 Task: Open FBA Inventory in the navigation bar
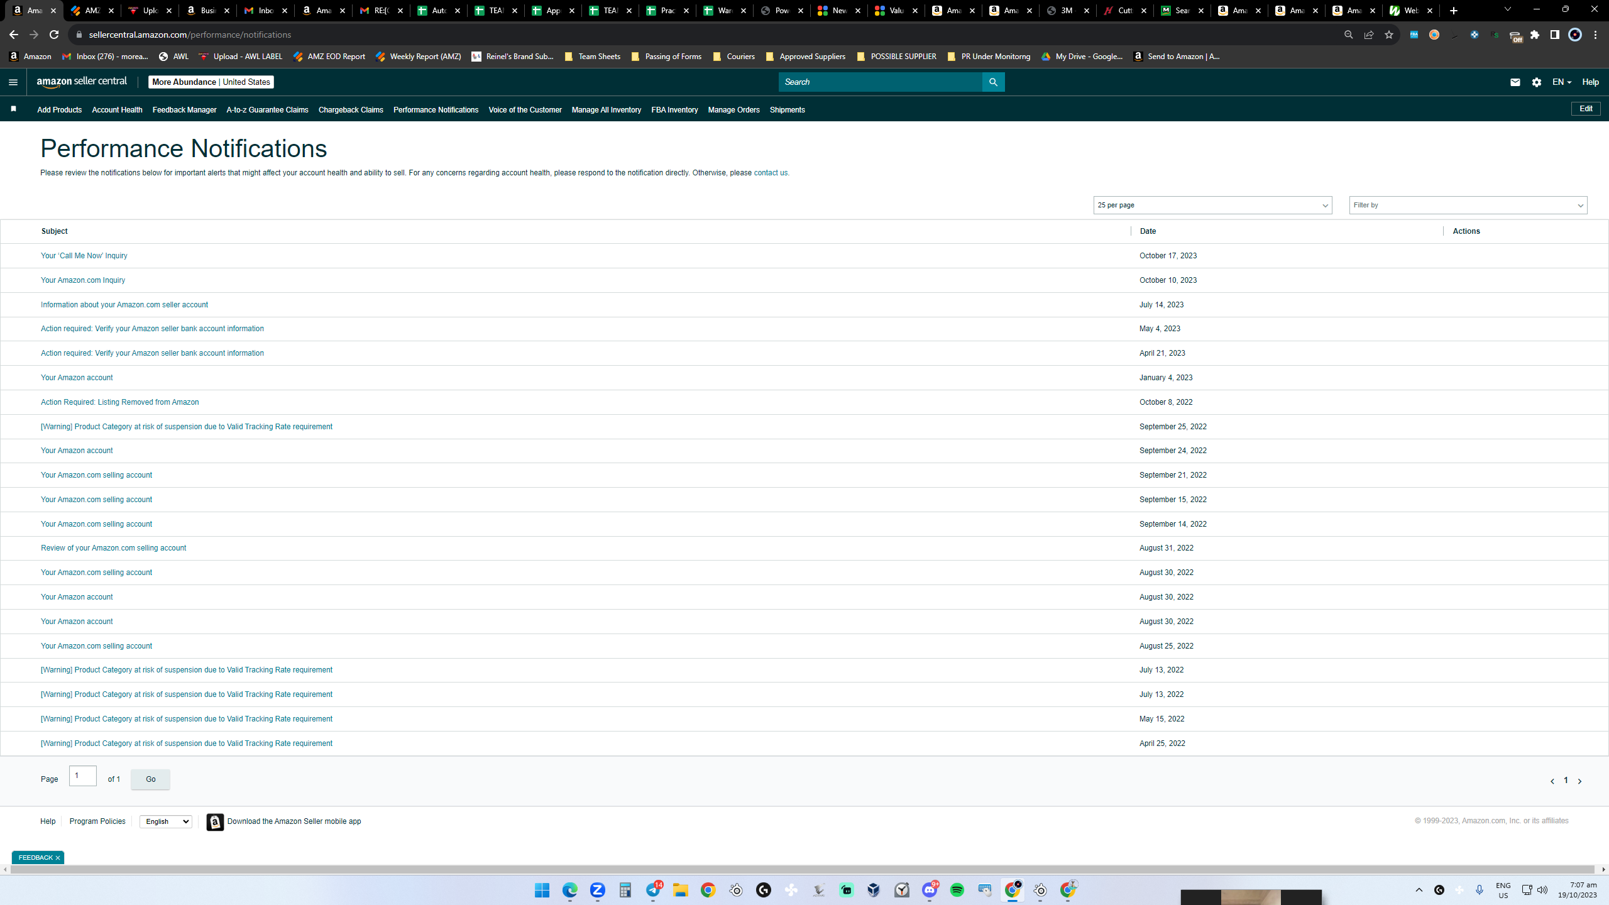[674, 110]
